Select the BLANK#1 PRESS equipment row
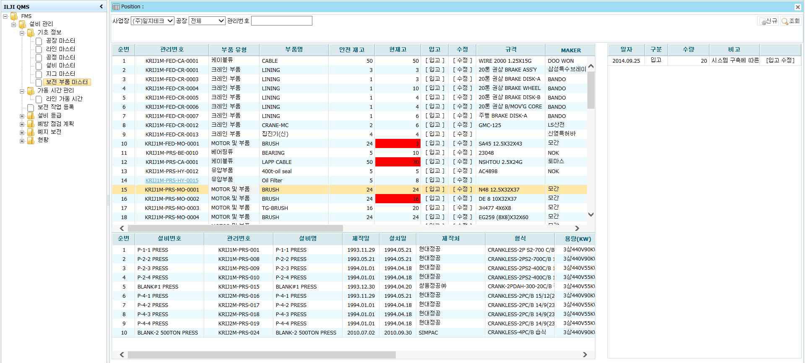This screenshot has width=805, height=363. (x=353, y=286)
